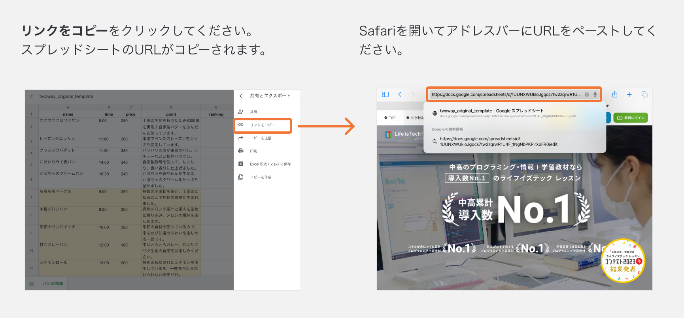Select the price cell showing 280
This screenshot has height=318, width=684.
point(130,127)
